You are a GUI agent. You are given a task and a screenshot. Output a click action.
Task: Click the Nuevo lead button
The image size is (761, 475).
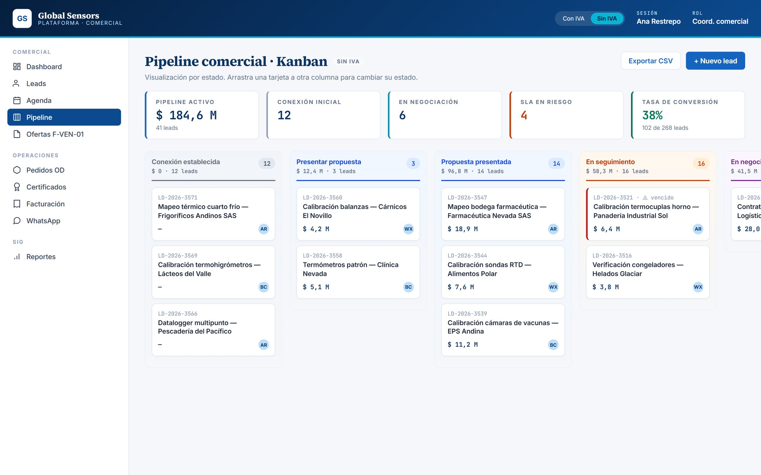715,61
